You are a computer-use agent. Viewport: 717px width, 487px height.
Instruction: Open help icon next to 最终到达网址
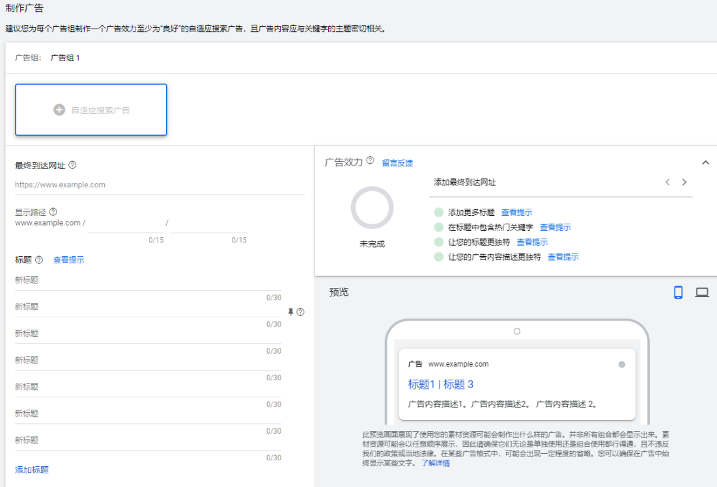(x=72, y=165)
